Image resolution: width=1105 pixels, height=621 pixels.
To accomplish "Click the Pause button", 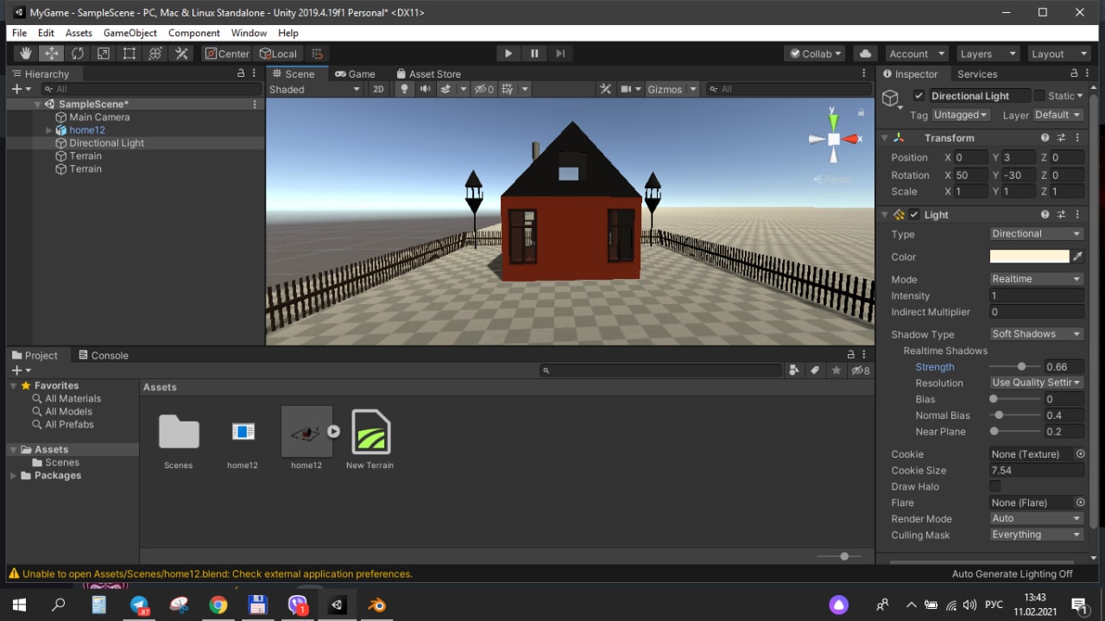I will click(x=534, y=54).
